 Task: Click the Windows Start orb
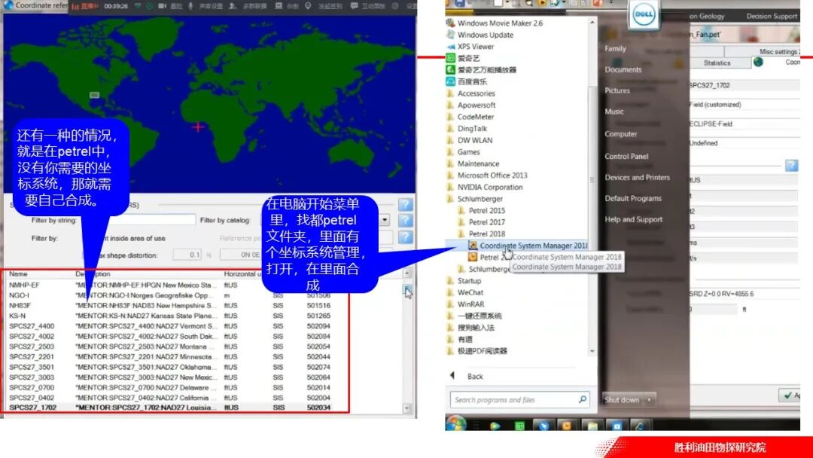pos(455,424)
